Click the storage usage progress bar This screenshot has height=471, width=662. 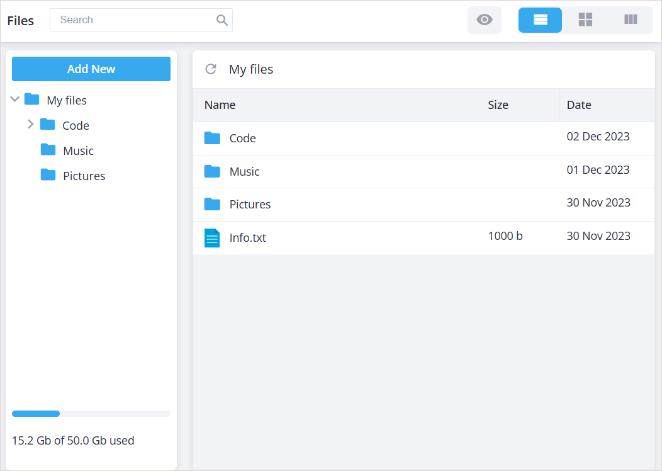tap(91, 414)
